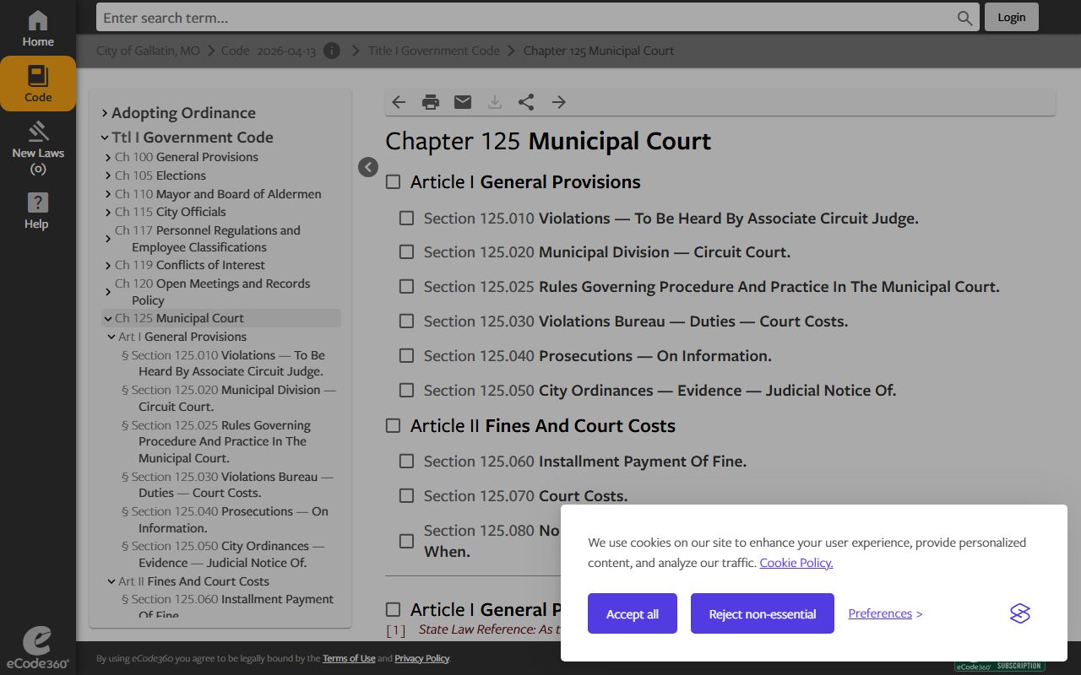The height and width of the screenshot is (675, 1081).
Task: Open Section 125.040 Prosecutions main heading
Action: point(597,356)
